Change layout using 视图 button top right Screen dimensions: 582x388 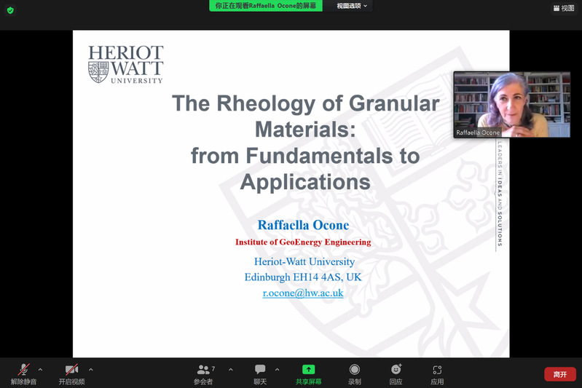(x=564, y=8)
